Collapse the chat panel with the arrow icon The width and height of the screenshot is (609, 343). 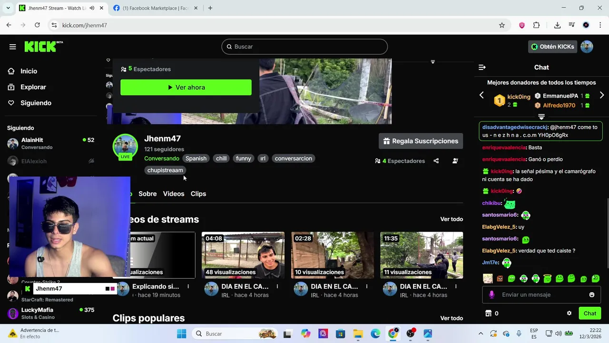[x=482, y=67]
